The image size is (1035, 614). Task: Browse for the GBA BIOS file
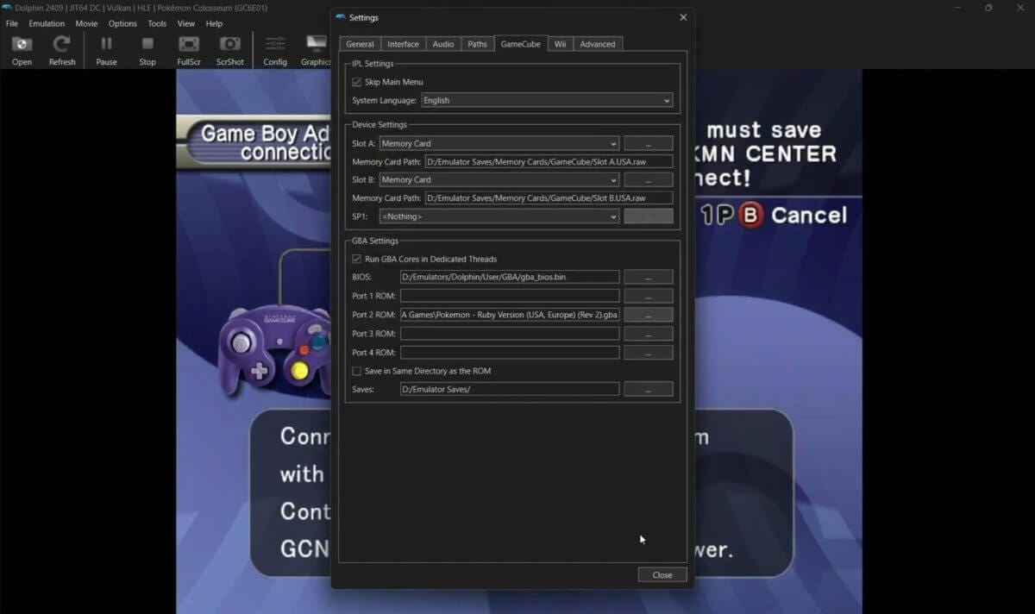click(x=649, y=276)
